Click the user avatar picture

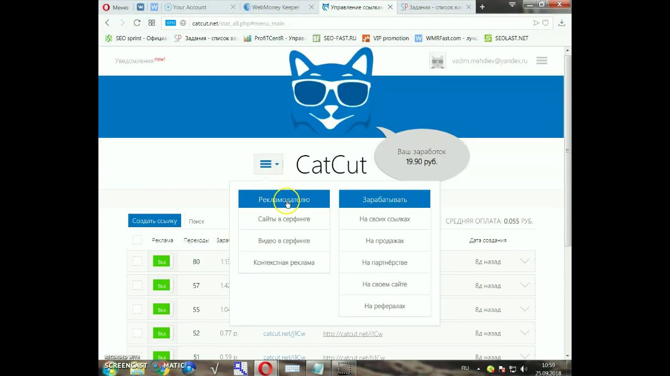tap(438, 61)
